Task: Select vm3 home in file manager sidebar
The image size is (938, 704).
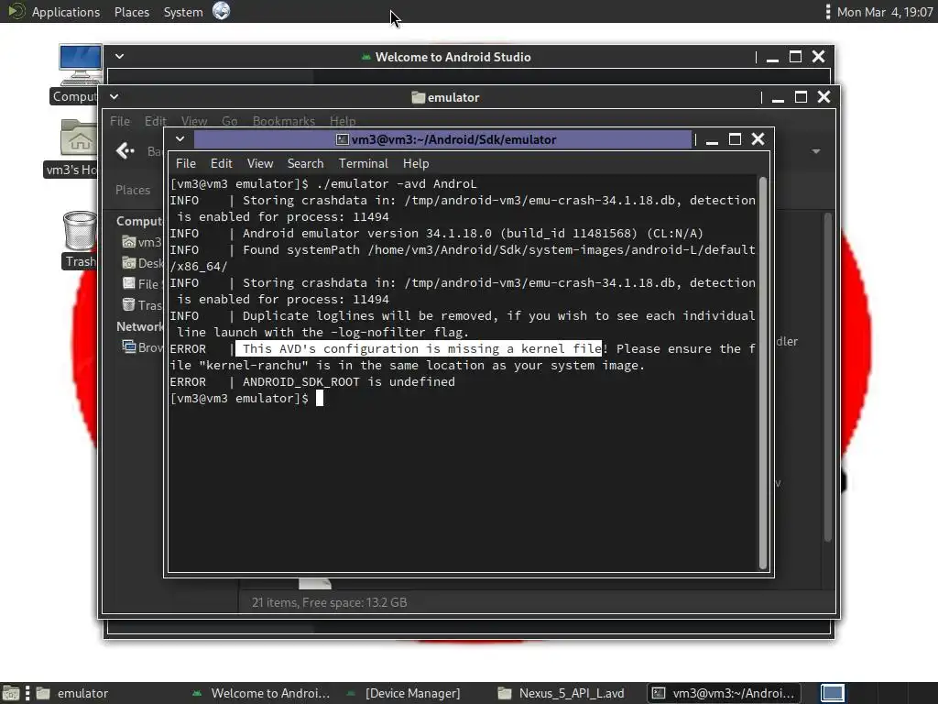Action: pos(142,242)
